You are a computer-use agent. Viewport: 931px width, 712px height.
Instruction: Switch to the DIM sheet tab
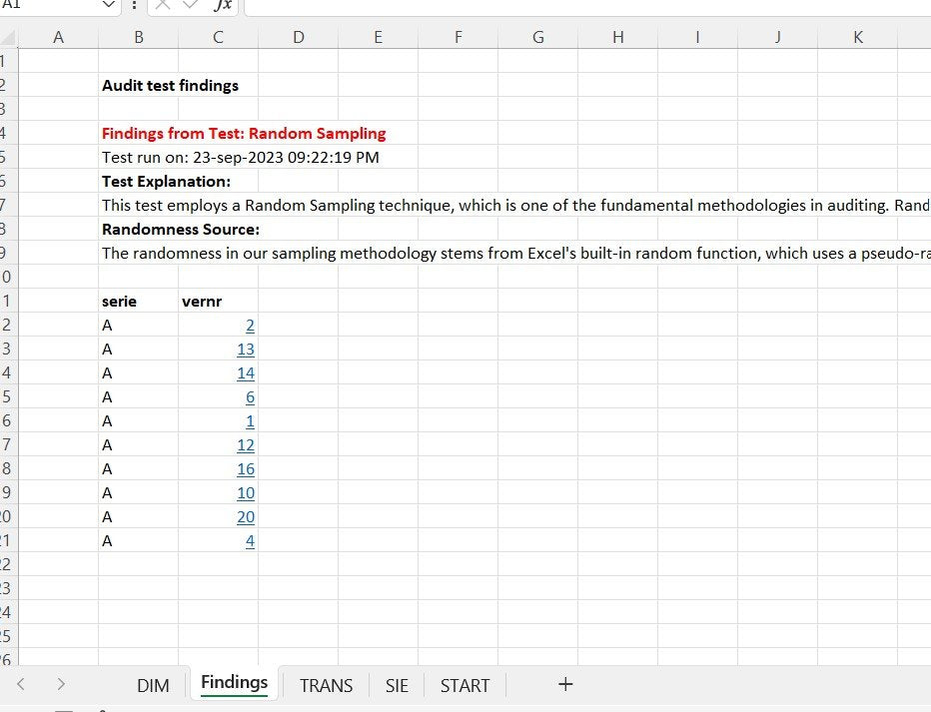tap(153, 685)
